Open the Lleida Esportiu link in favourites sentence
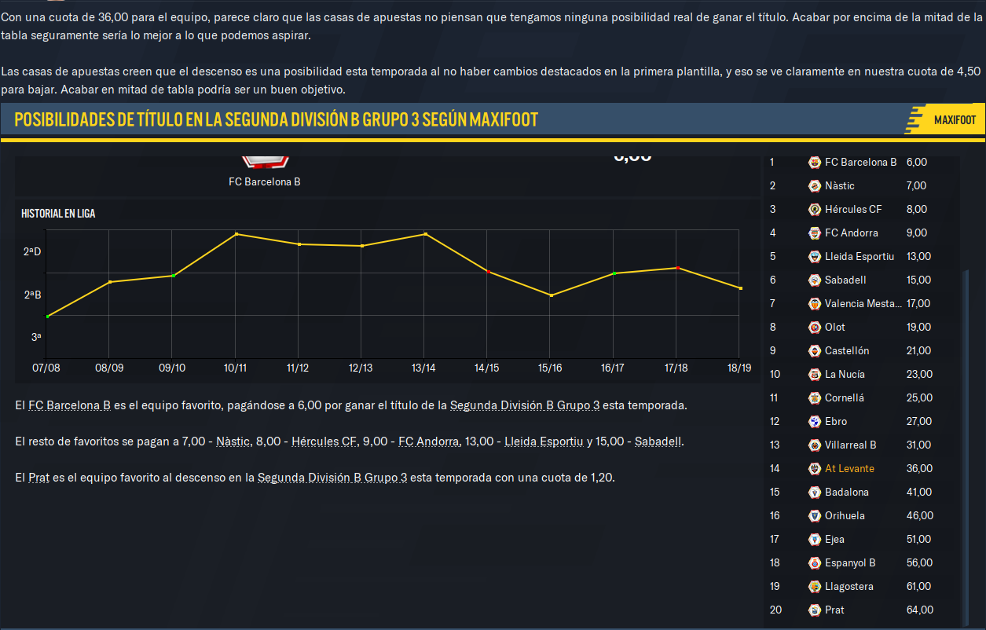This screenshot has height=630, width=986. click(544, 441)
